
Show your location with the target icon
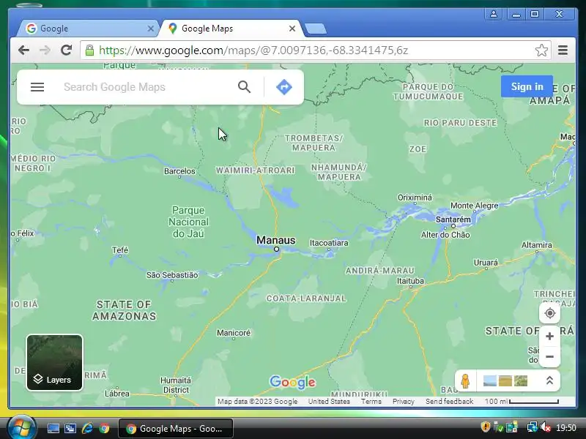[550, 313]
